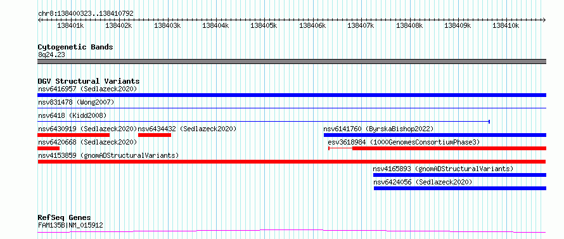Select the red nsv6434432 variant bar
The height and width of the screenshot is (239, 564).
155,135
